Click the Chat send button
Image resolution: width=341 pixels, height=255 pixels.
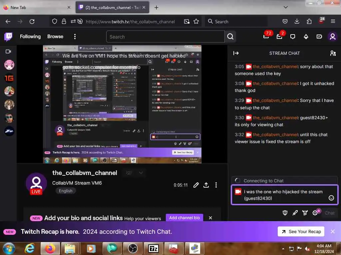pos(329,213)
